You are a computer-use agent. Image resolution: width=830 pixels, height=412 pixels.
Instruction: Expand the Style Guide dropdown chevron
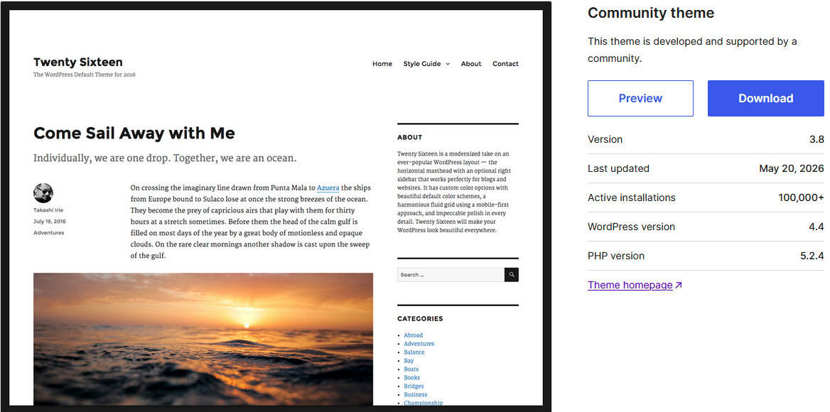(448, 64)
